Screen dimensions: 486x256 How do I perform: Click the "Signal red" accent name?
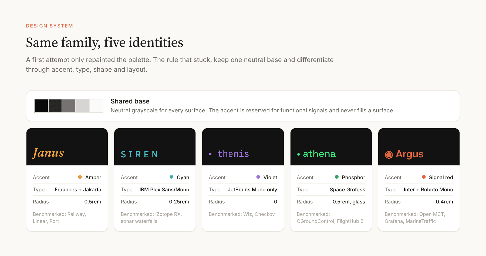point(441,178)
